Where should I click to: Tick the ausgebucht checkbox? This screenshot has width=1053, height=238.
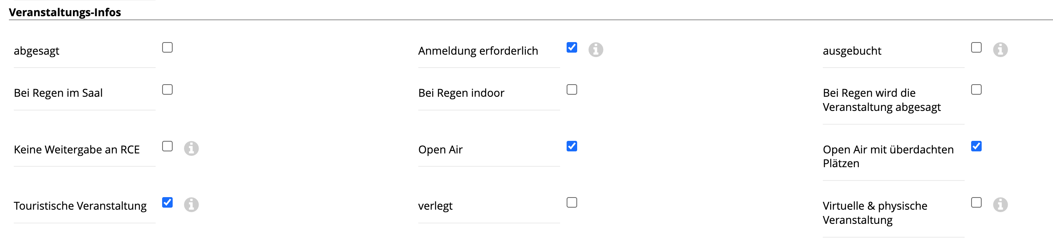point(976,48)
